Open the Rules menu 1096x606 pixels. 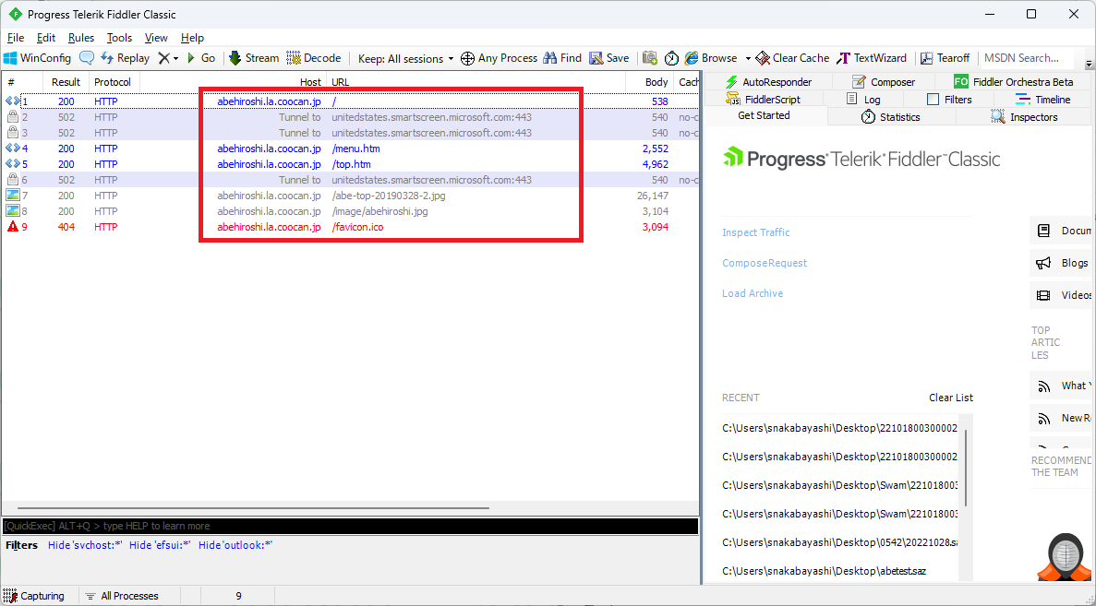tap(81, 38)
